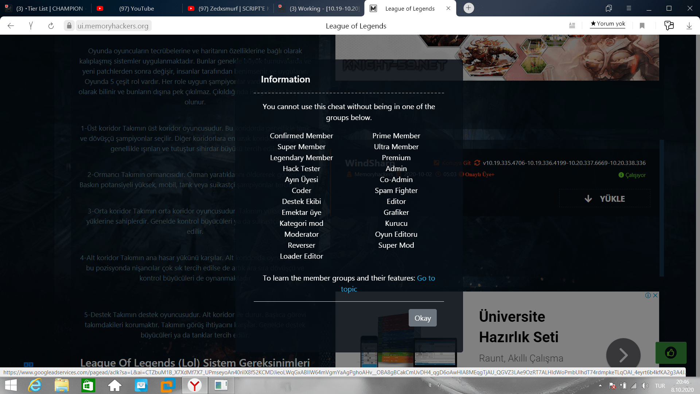Click the 'Super Mod' group text
Screen dimensions: 700x394
tap(396, 245)
